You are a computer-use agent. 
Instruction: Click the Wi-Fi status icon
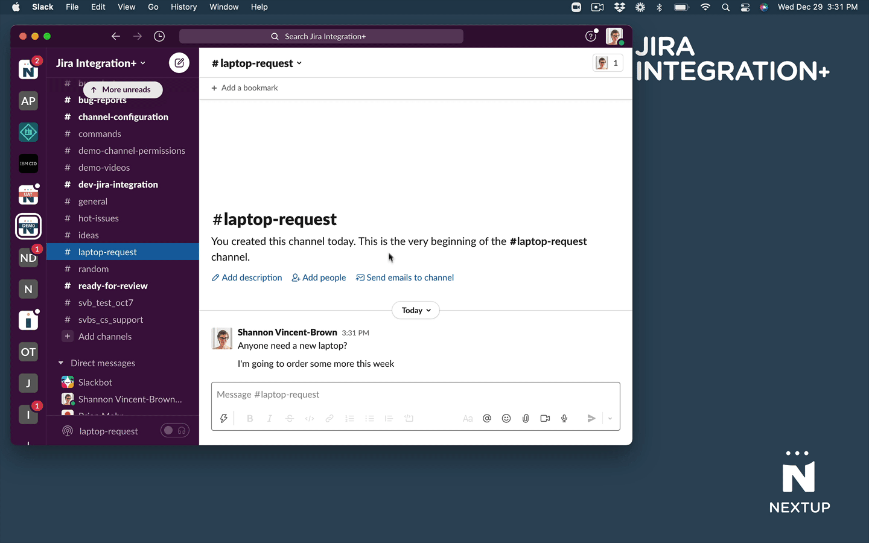tap(705, 7)
